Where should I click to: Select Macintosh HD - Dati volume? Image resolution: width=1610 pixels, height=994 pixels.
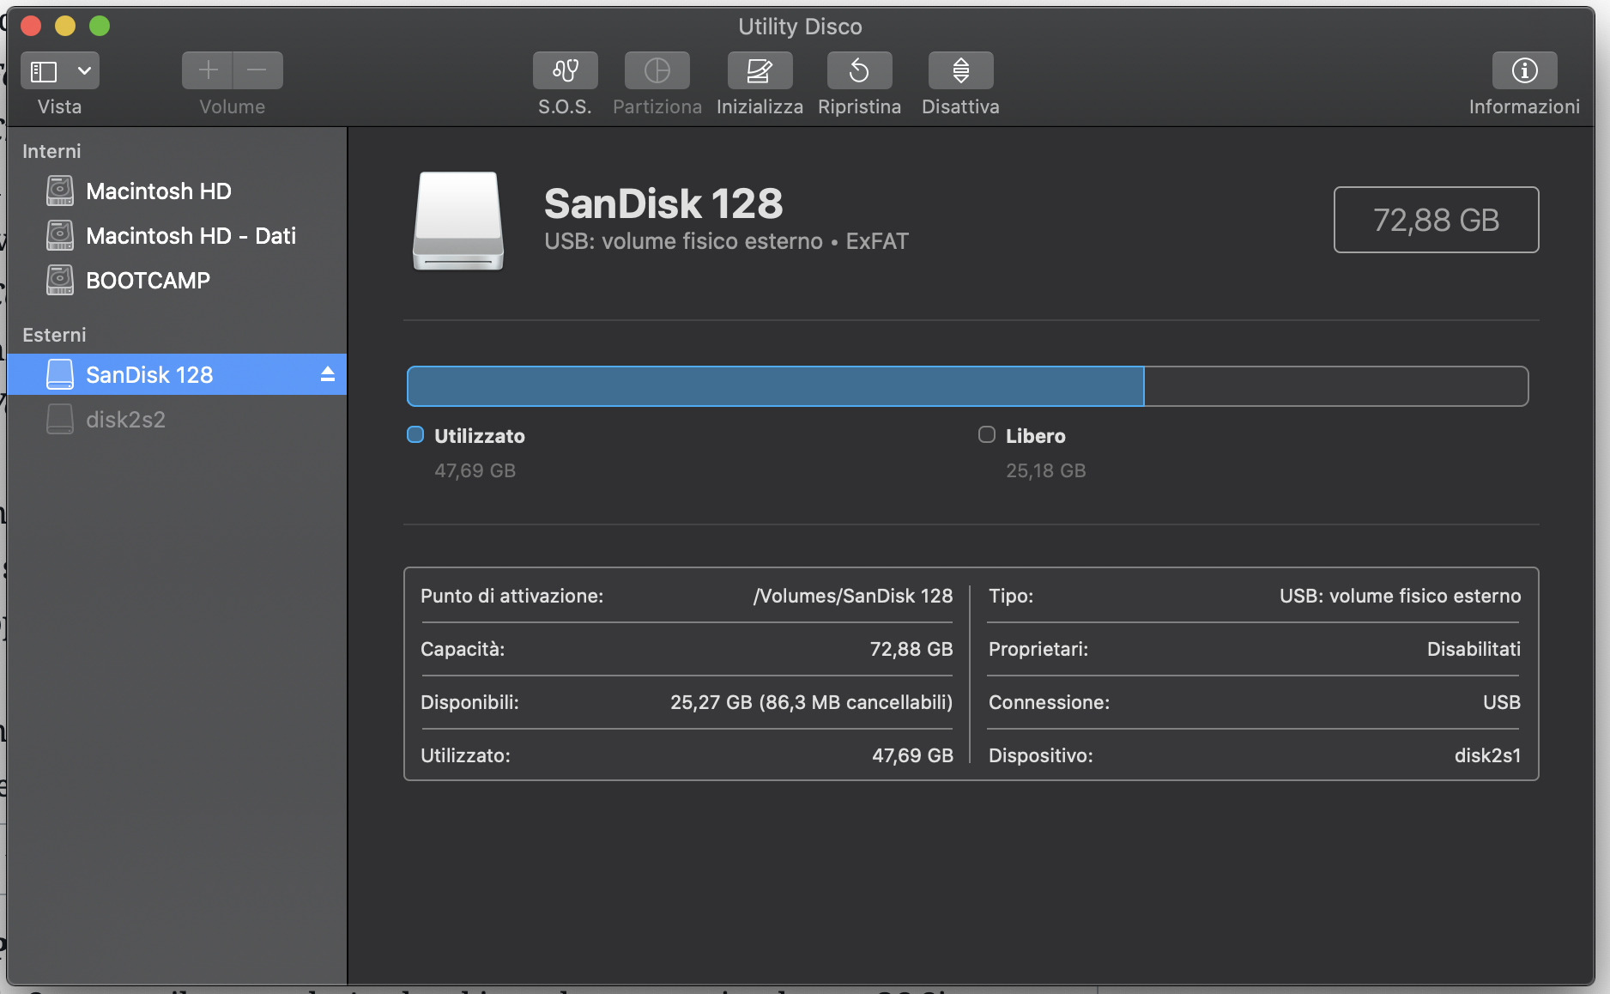177,236
